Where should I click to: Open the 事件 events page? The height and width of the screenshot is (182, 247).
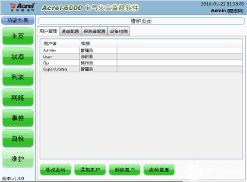click(18, 118)
